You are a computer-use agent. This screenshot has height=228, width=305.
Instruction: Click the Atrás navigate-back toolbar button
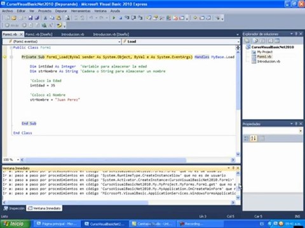[x=11, y=25]
